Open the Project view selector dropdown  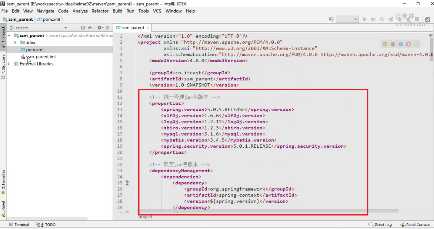[65, 28]
